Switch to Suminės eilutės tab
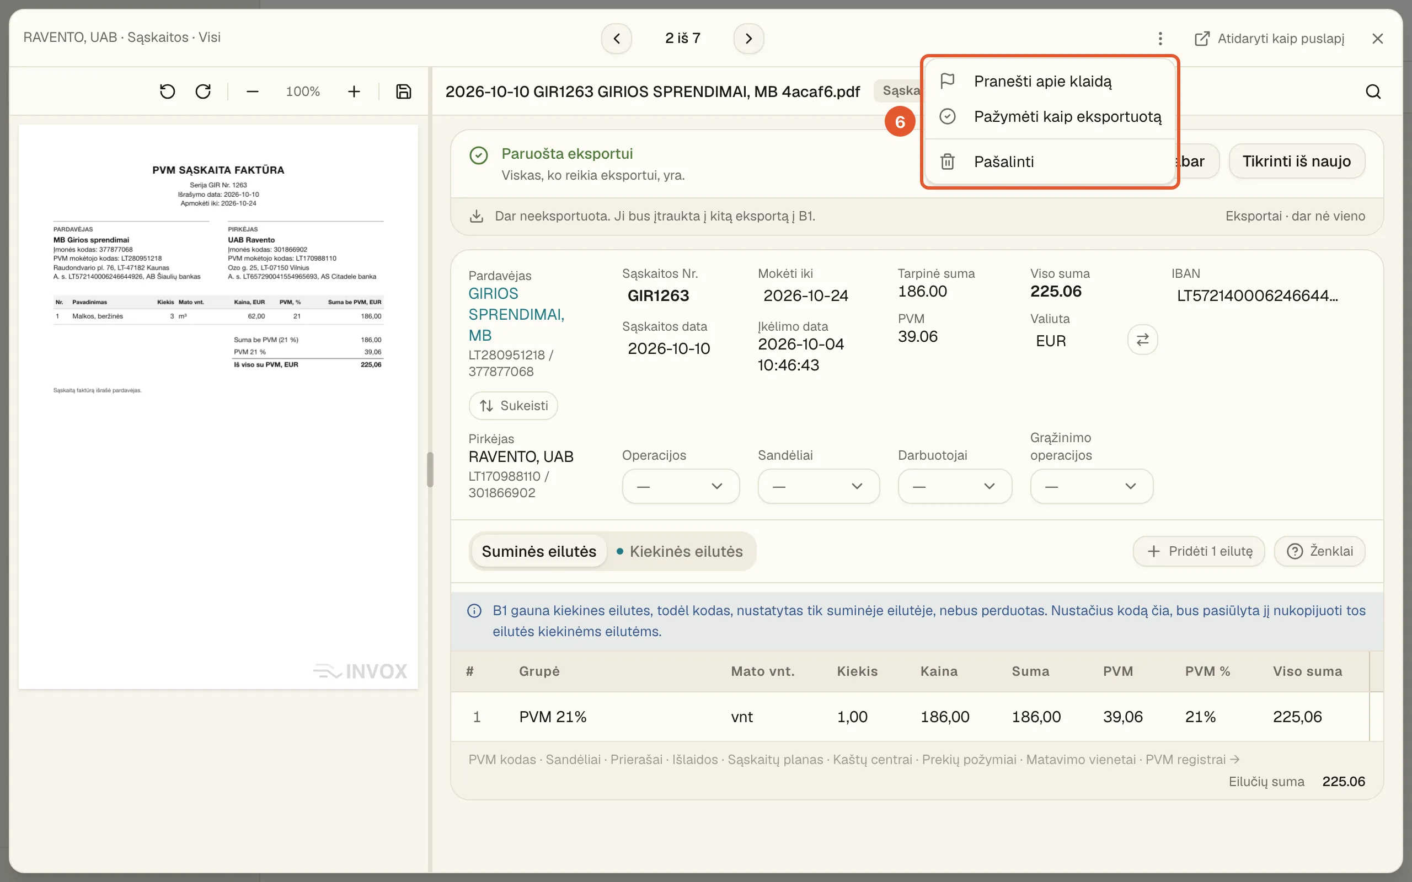This screenshot has width=1412, height=882. tap(538, 551)
